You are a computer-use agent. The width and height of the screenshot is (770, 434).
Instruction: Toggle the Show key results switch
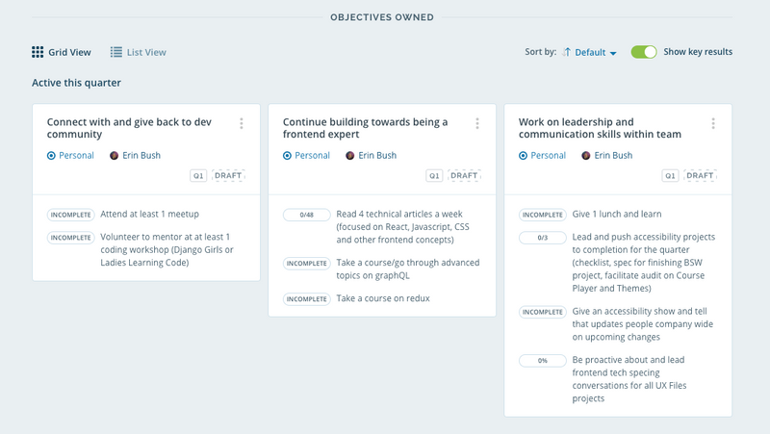644,52
